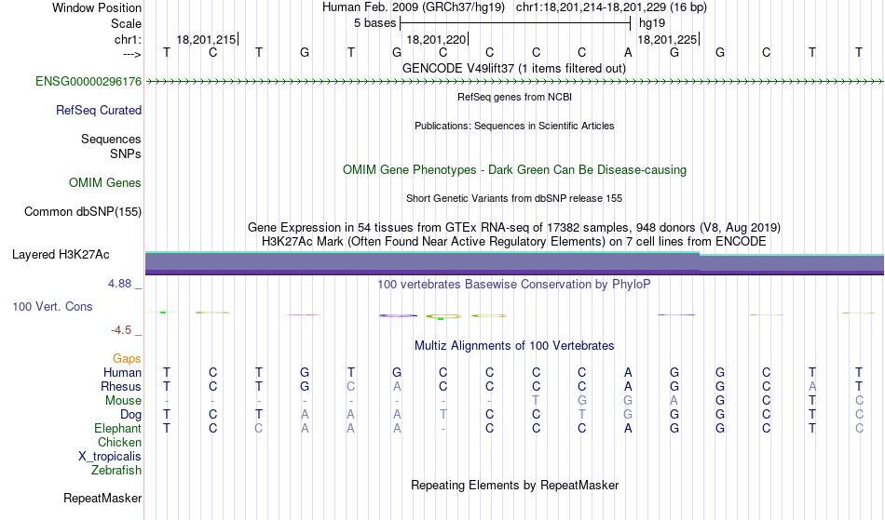Click the 18,201,215 ruler position
This screenshot has height=520, width=885.
click(x=207, y=39)
